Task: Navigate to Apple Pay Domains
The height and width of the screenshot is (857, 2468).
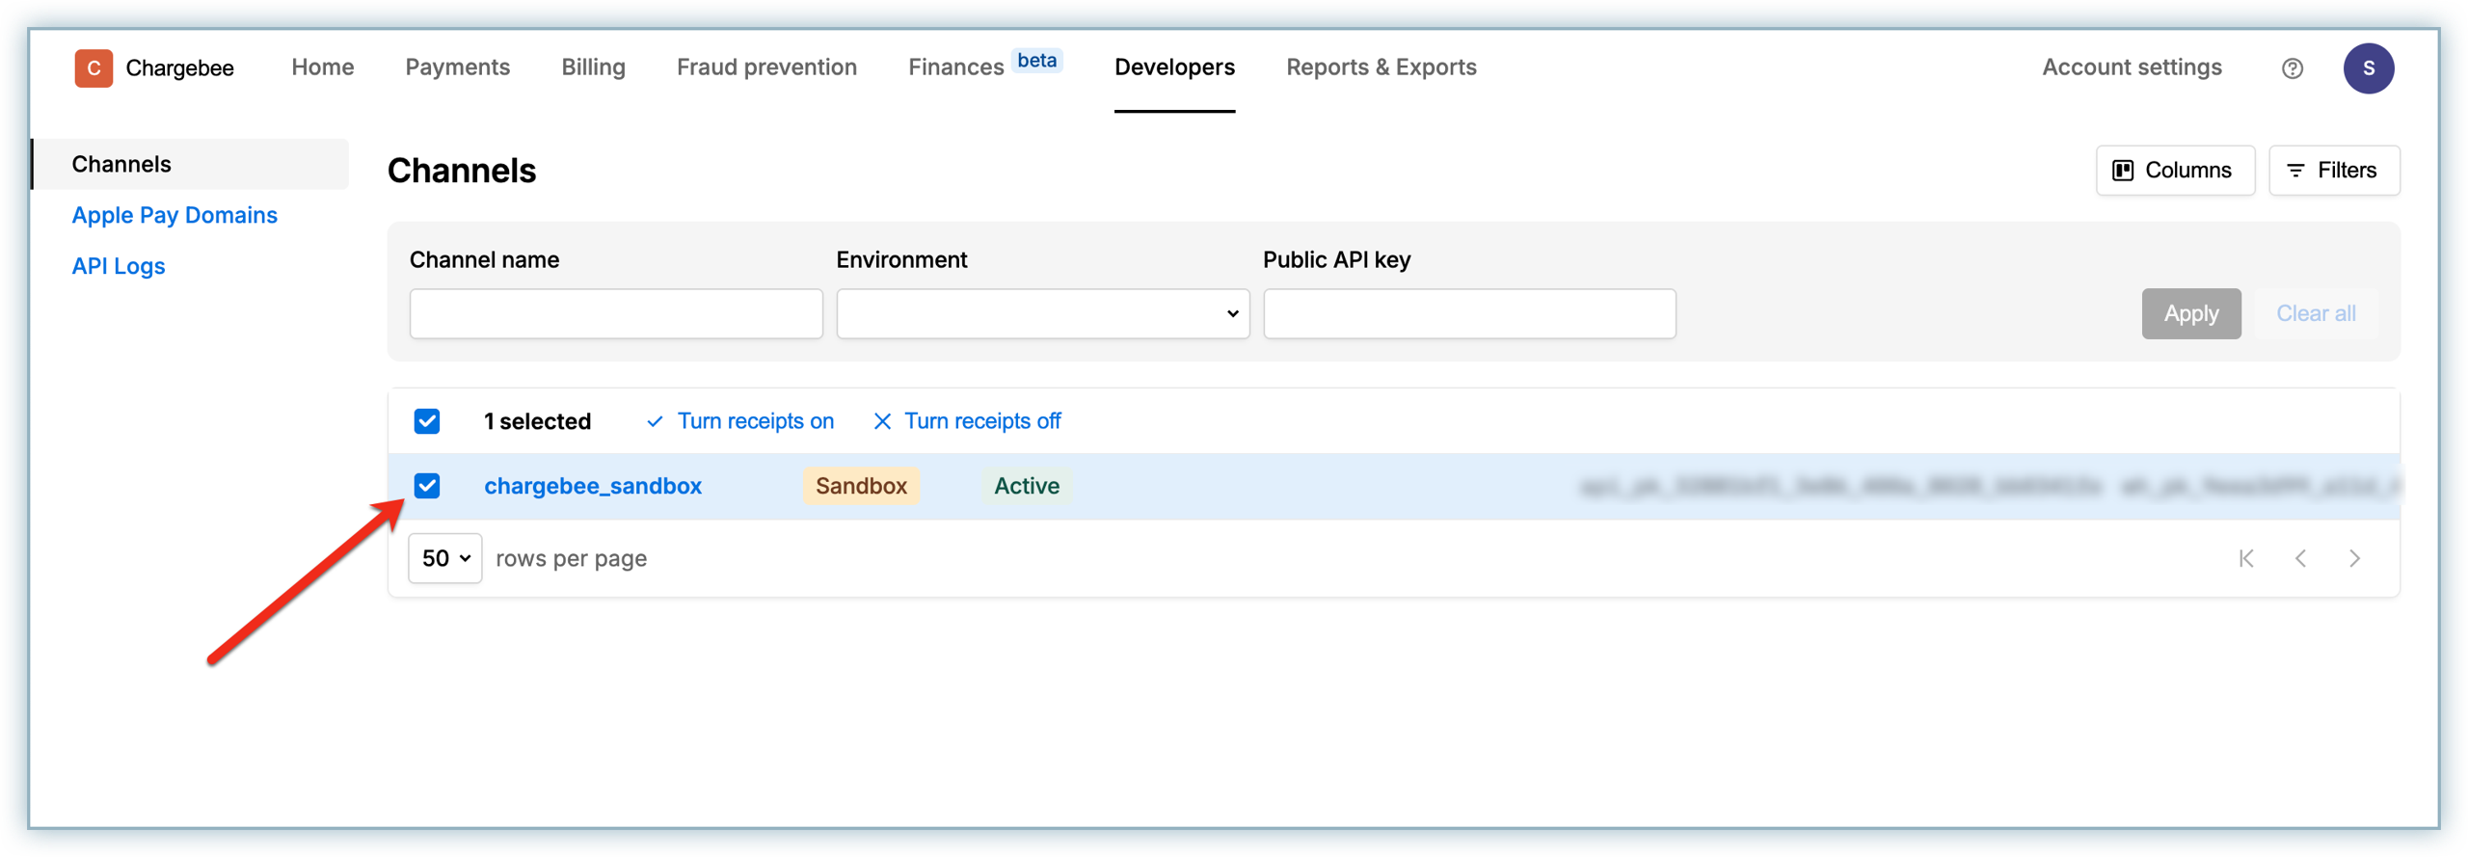Action: click(x=174, y=215)
